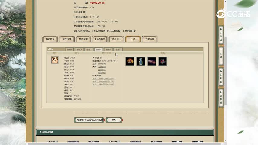Open the second 天资 talent link

pos(102,69)
